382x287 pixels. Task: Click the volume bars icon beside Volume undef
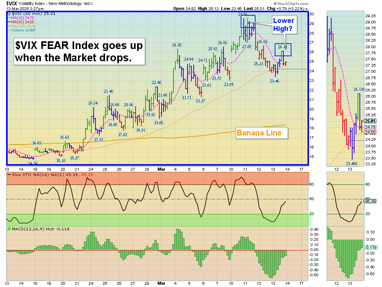point(9,30)
